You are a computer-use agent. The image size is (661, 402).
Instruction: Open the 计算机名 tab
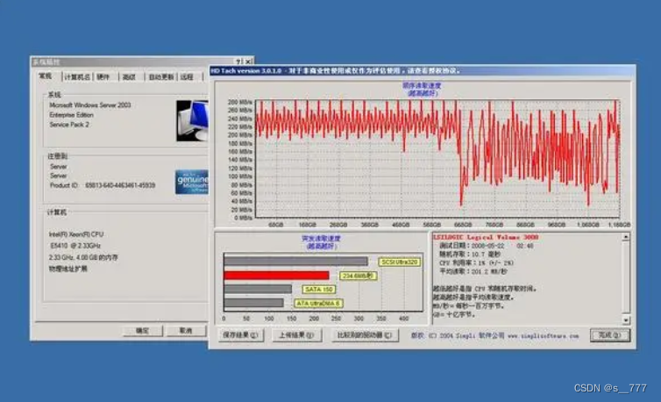(x=77, y=77)
